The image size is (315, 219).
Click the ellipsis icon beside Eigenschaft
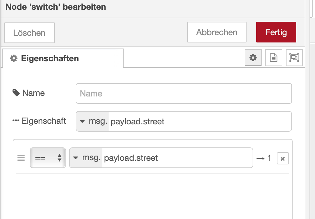click(x=16, y=121)
